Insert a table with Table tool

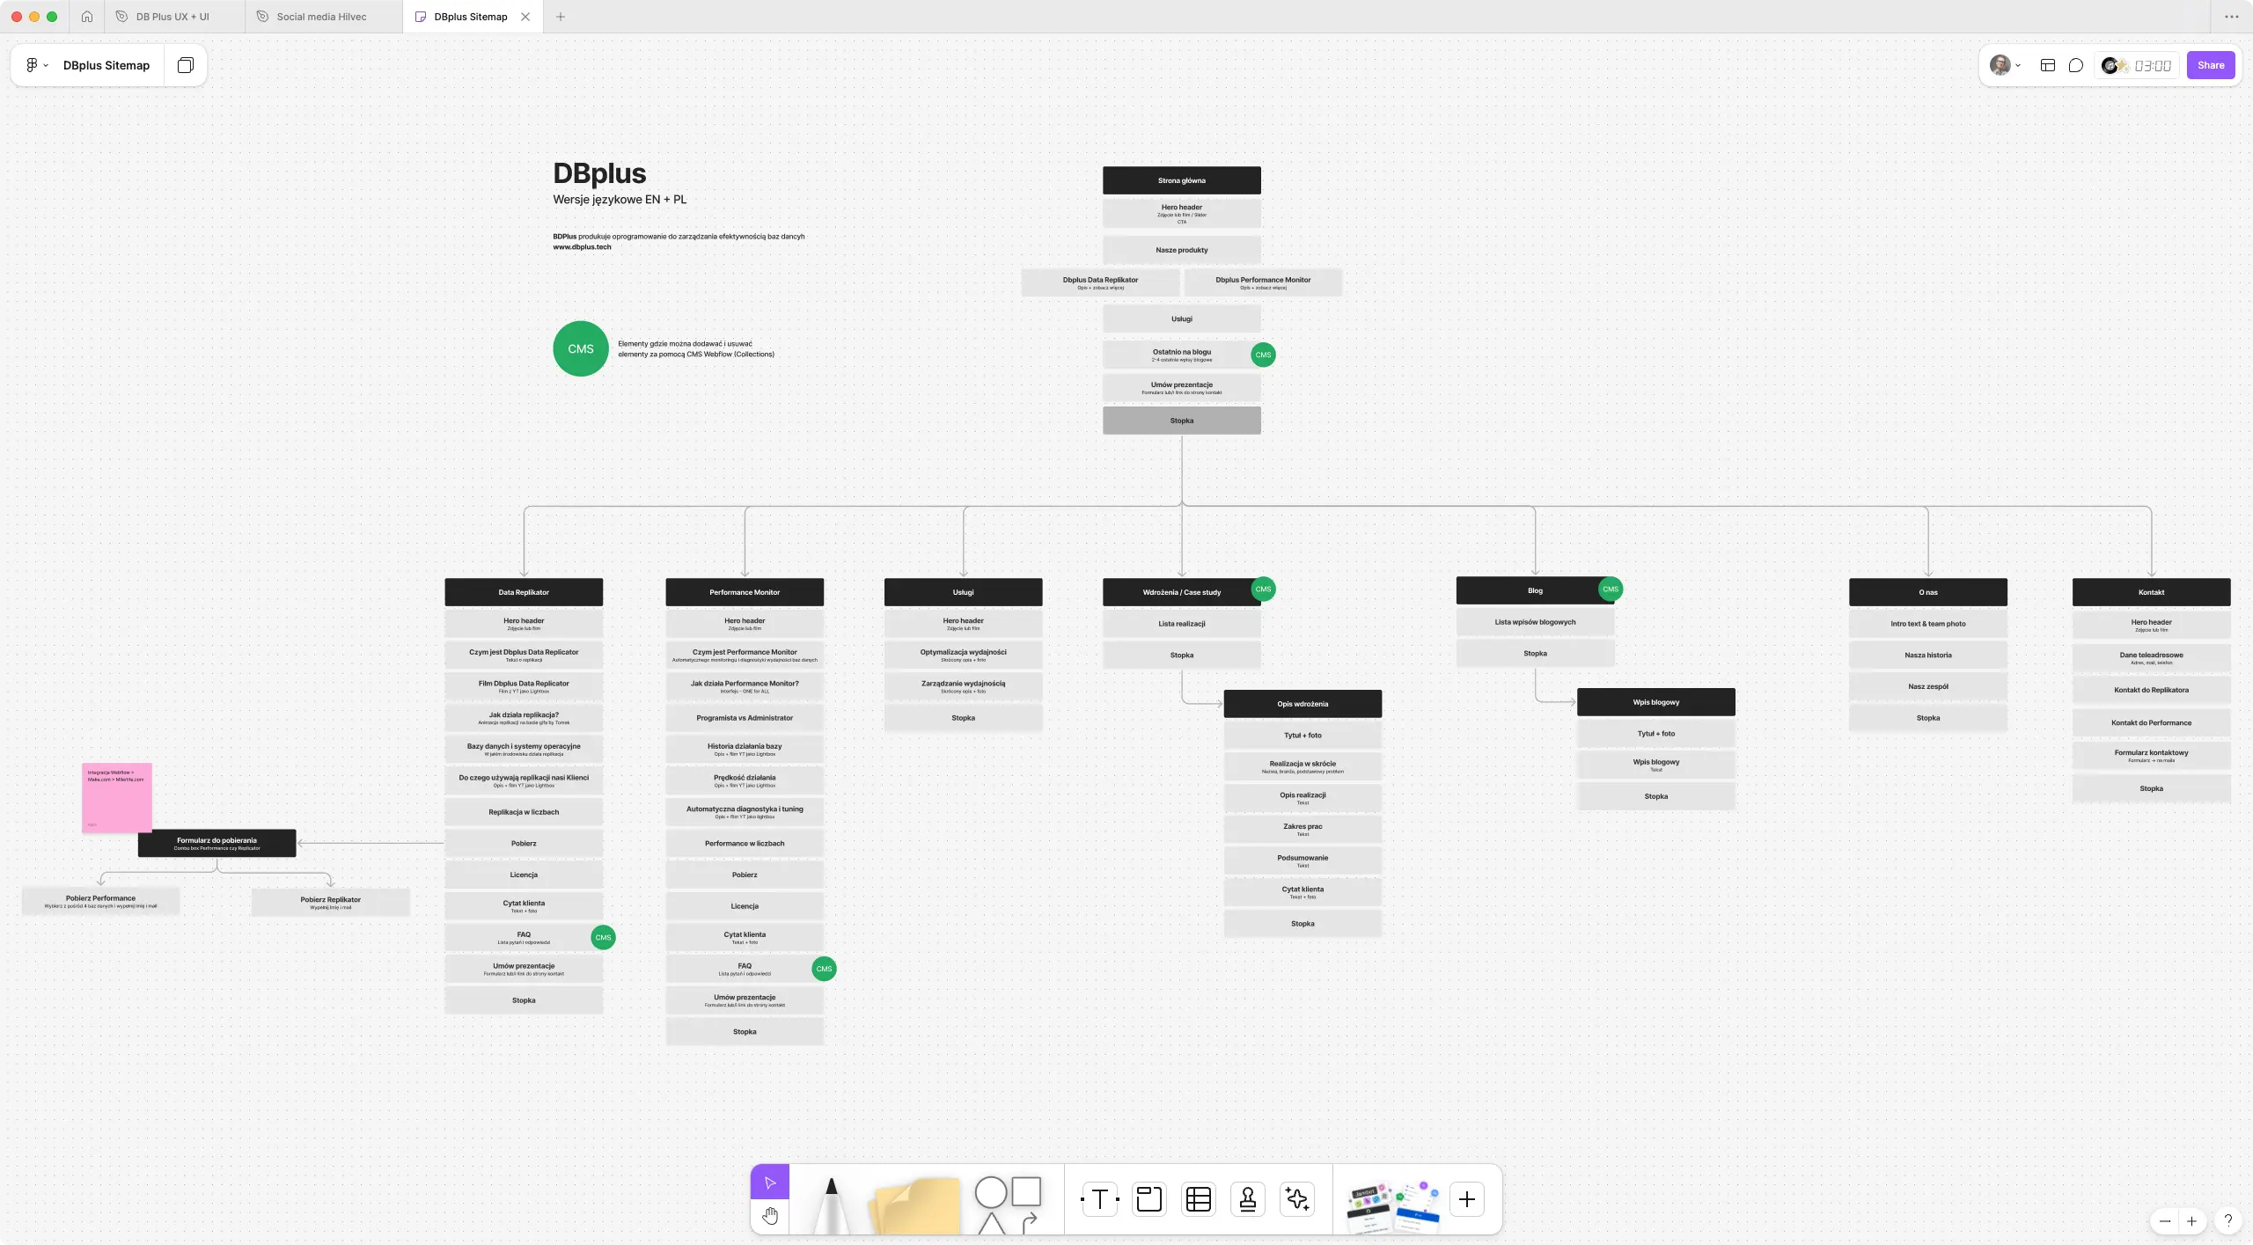coord(1199,1199)
